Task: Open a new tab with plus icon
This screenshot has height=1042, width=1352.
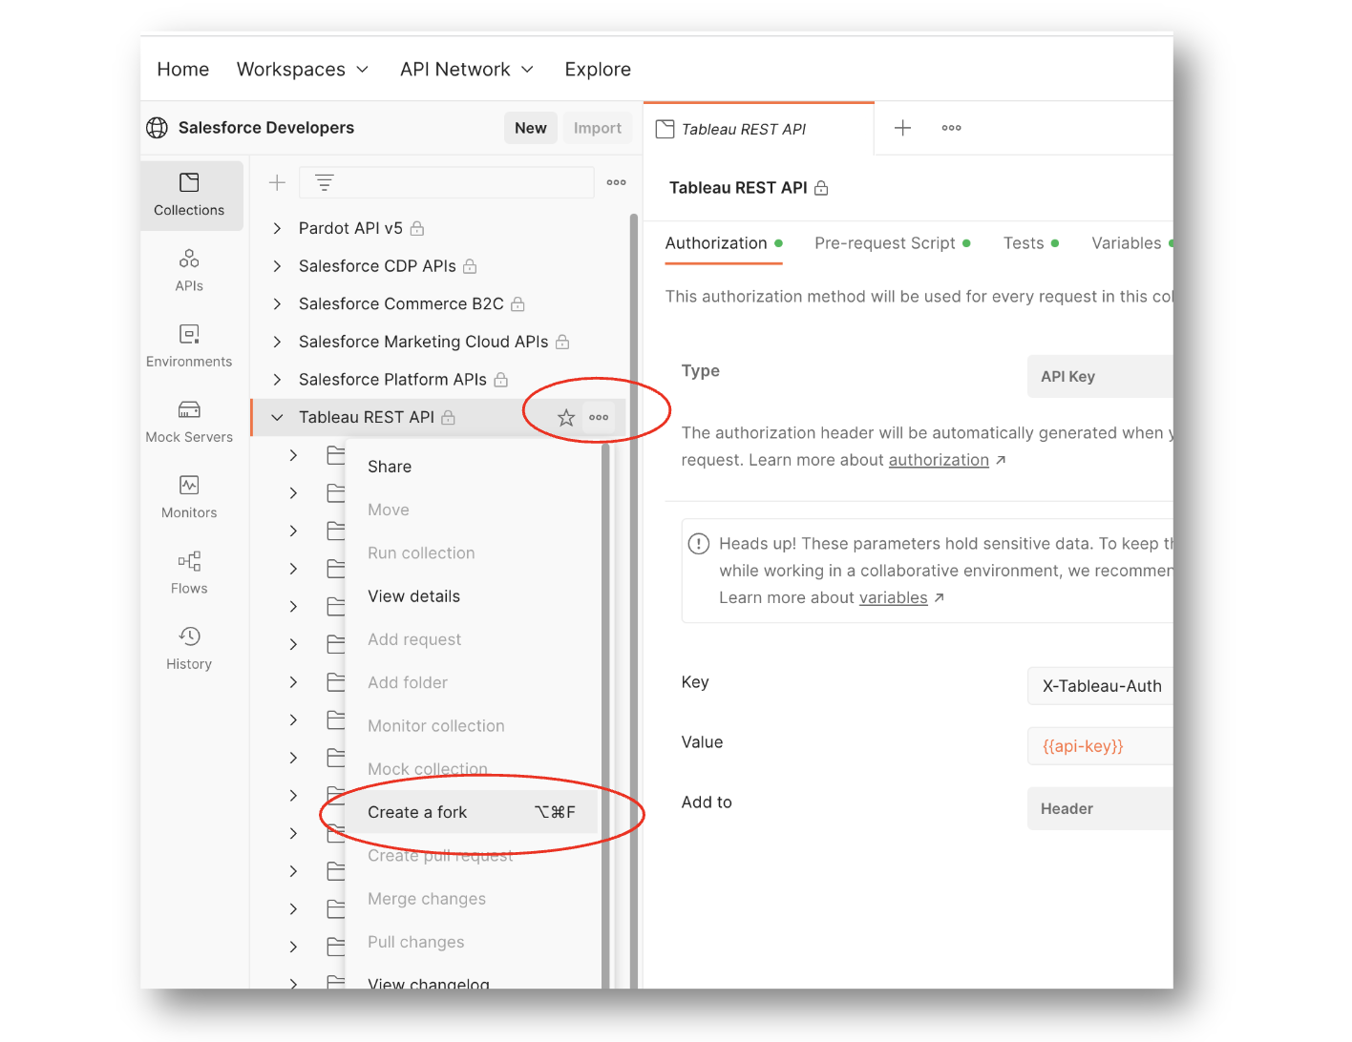Action: (902, 128)
